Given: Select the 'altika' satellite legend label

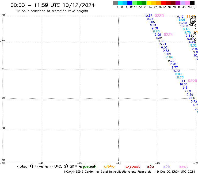Looking at the screenshot, I should [109, 166].
